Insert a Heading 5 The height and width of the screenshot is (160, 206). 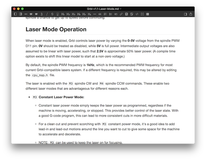84,14
